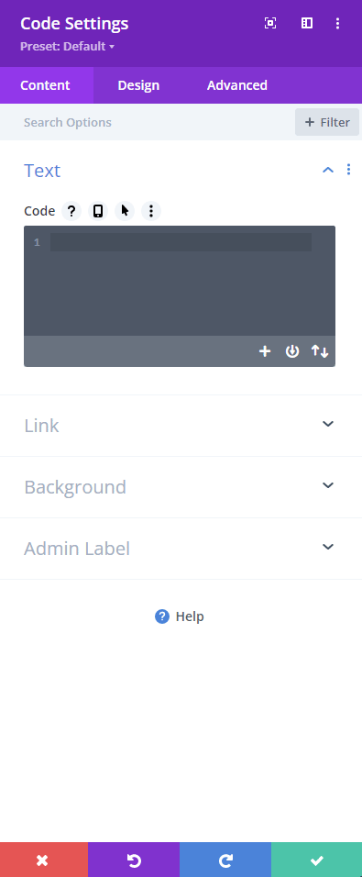Open the Text section three-dot menu
This screenshot has height=877, width=362.
pyautogui.click(x=348, y=170)
